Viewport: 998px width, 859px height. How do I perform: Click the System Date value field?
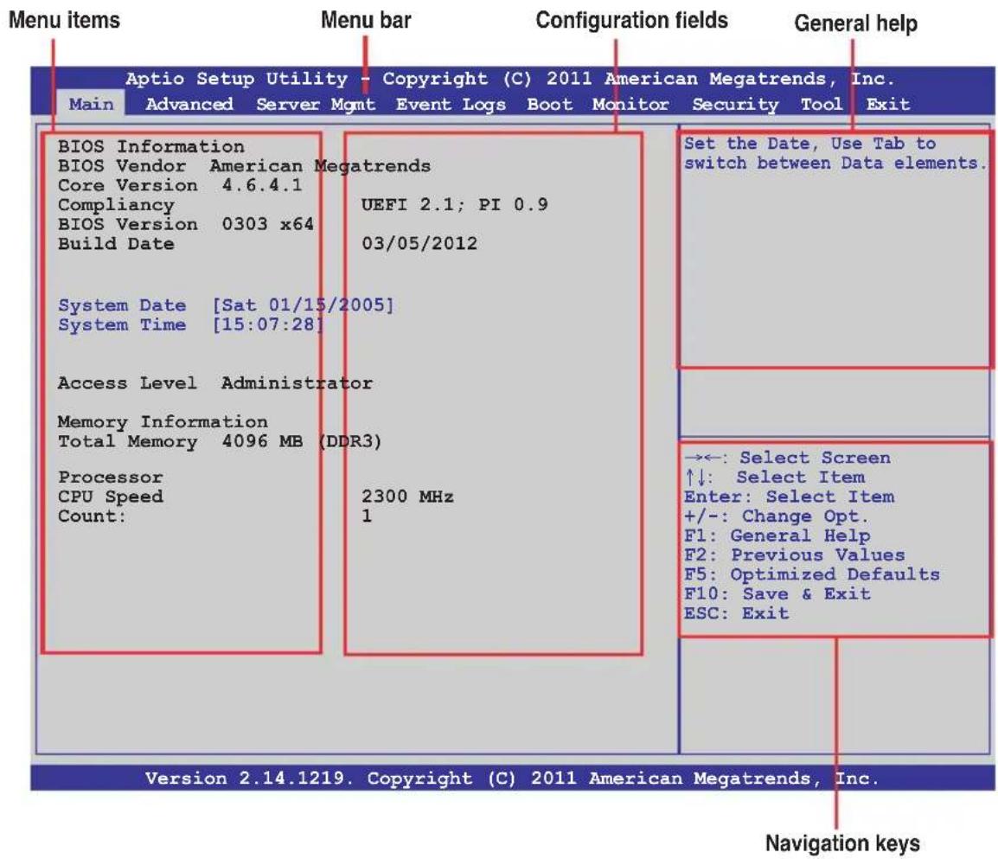pos(303,305)
